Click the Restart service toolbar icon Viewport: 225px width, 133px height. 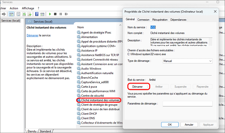click(66, 14)
